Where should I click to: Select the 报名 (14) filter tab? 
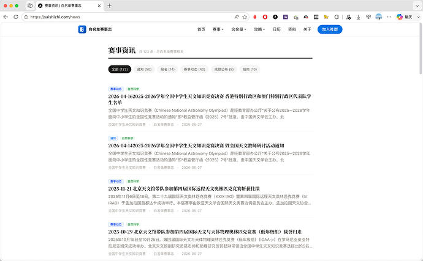tap(167, 69)
